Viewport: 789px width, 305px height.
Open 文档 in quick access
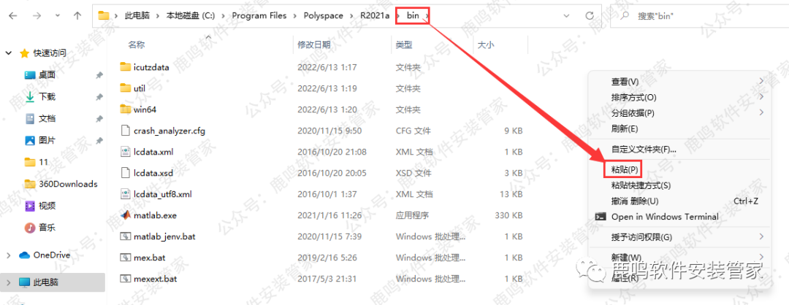(47, 119)
